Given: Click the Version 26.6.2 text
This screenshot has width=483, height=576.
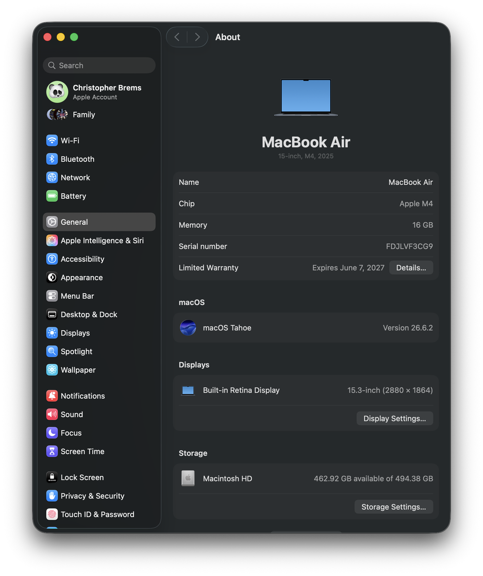Looking at the screenshot, I should coord(408,328).
